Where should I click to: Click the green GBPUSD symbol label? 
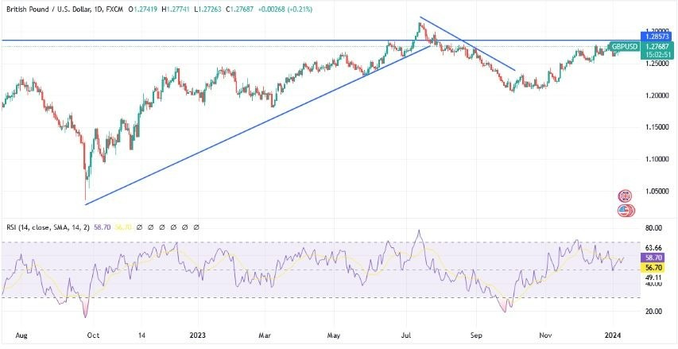624,46
